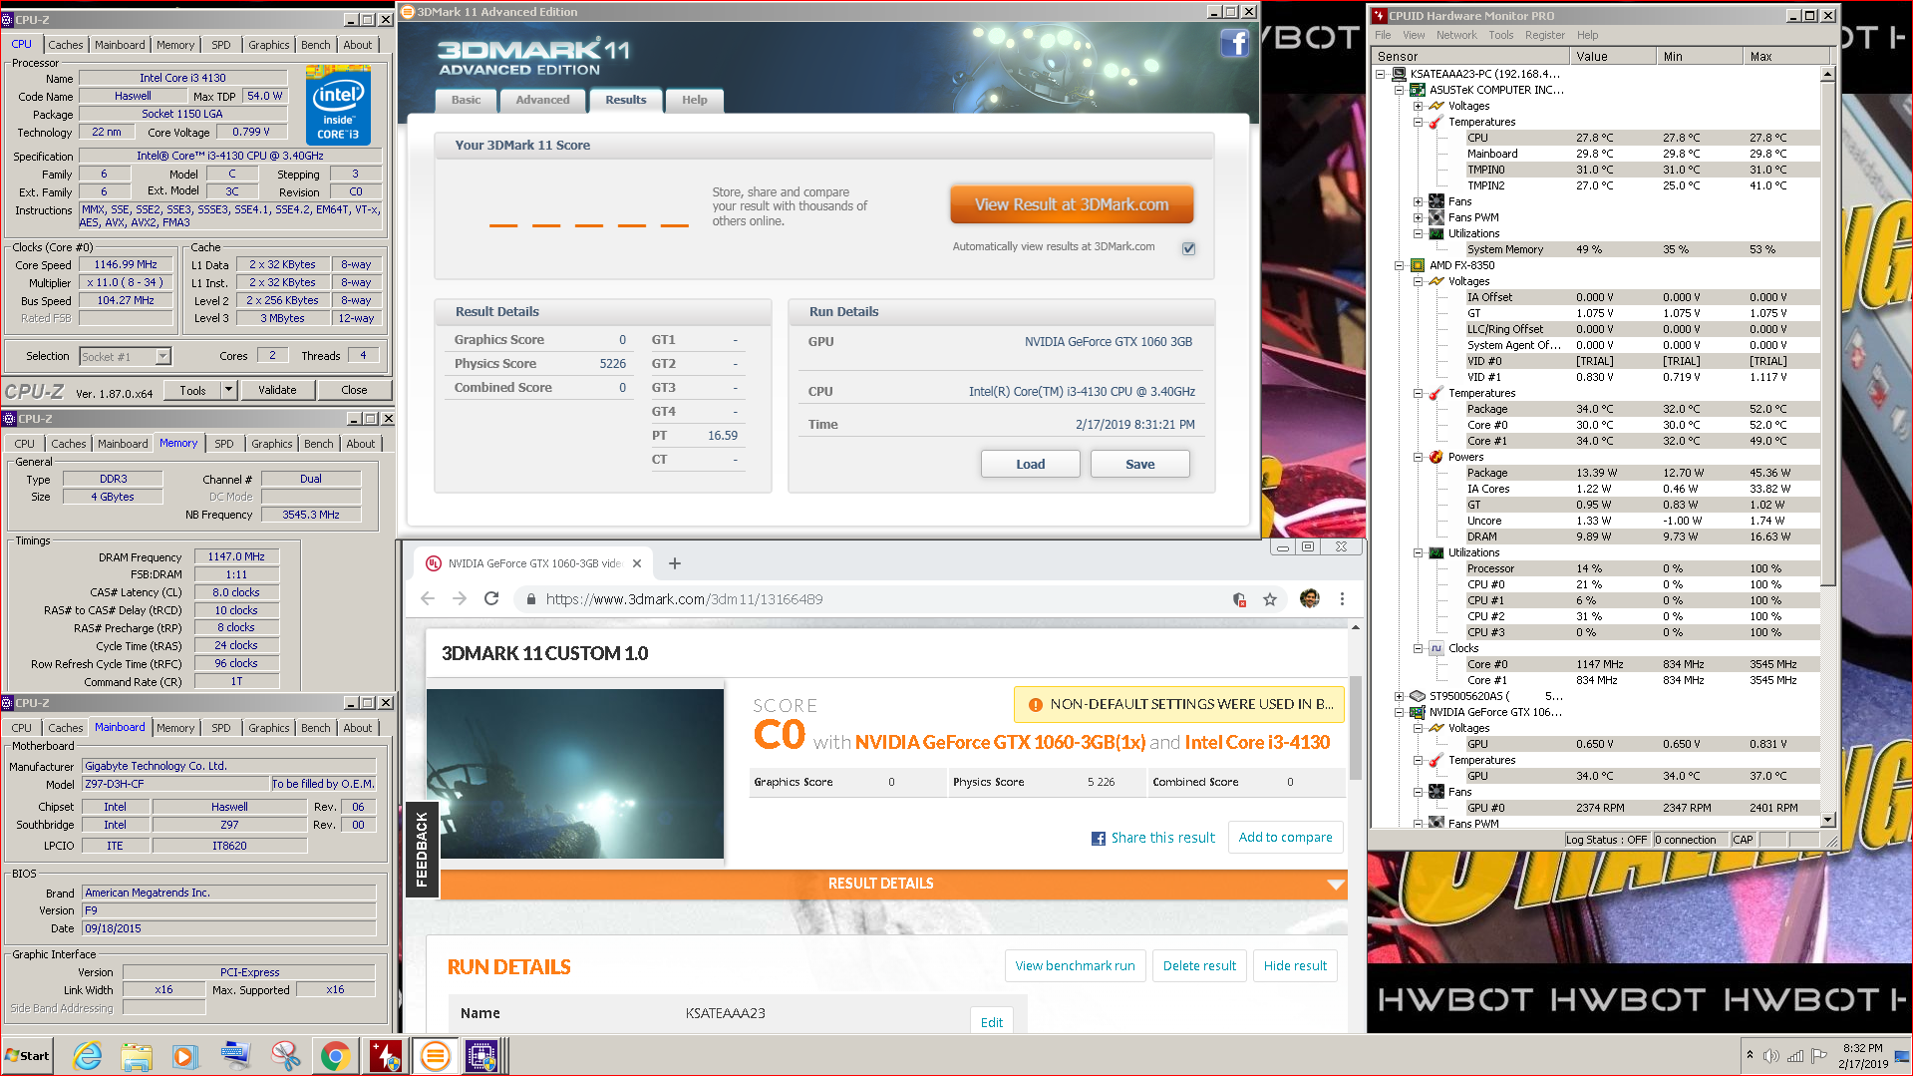Click the Intel Core i3 logo in CPU-Z
Viewport: 1913px width, 1076px height.
point(338,105)
